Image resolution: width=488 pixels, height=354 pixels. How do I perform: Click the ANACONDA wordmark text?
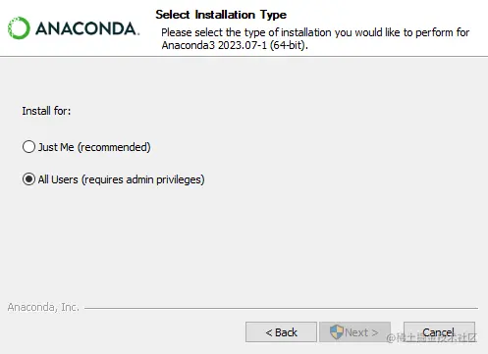coord(87,28)
